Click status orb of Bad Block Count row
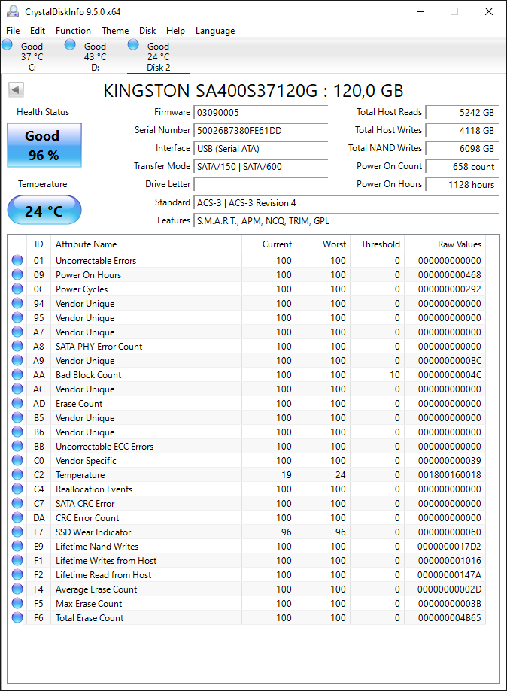Screen dimensions: 507x691 (17, 374)
